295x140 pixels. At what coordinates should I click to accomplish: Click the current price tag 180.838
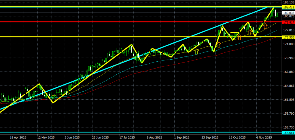288,13
